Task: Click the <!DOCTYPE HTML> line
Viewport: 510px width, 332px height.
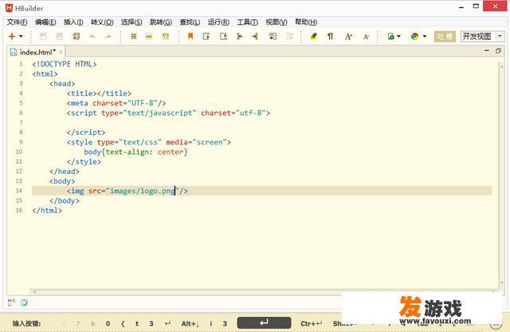Action: click(x=65, y=64)
